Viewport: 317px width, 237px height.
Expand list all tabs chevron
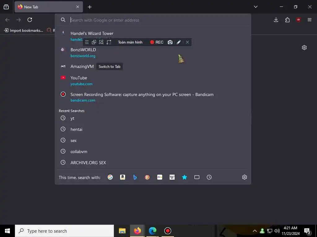pos(255,7)
